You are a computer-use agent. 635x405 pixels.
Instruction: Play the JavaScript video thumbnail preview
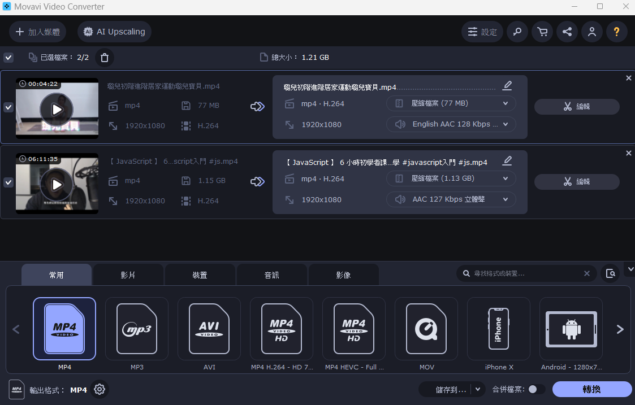[57, 185]
